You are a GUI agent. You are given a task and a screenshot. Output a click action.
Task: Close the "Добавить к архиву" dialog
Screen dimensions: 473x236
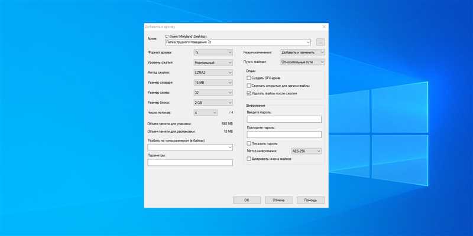(x=324, y=27)
